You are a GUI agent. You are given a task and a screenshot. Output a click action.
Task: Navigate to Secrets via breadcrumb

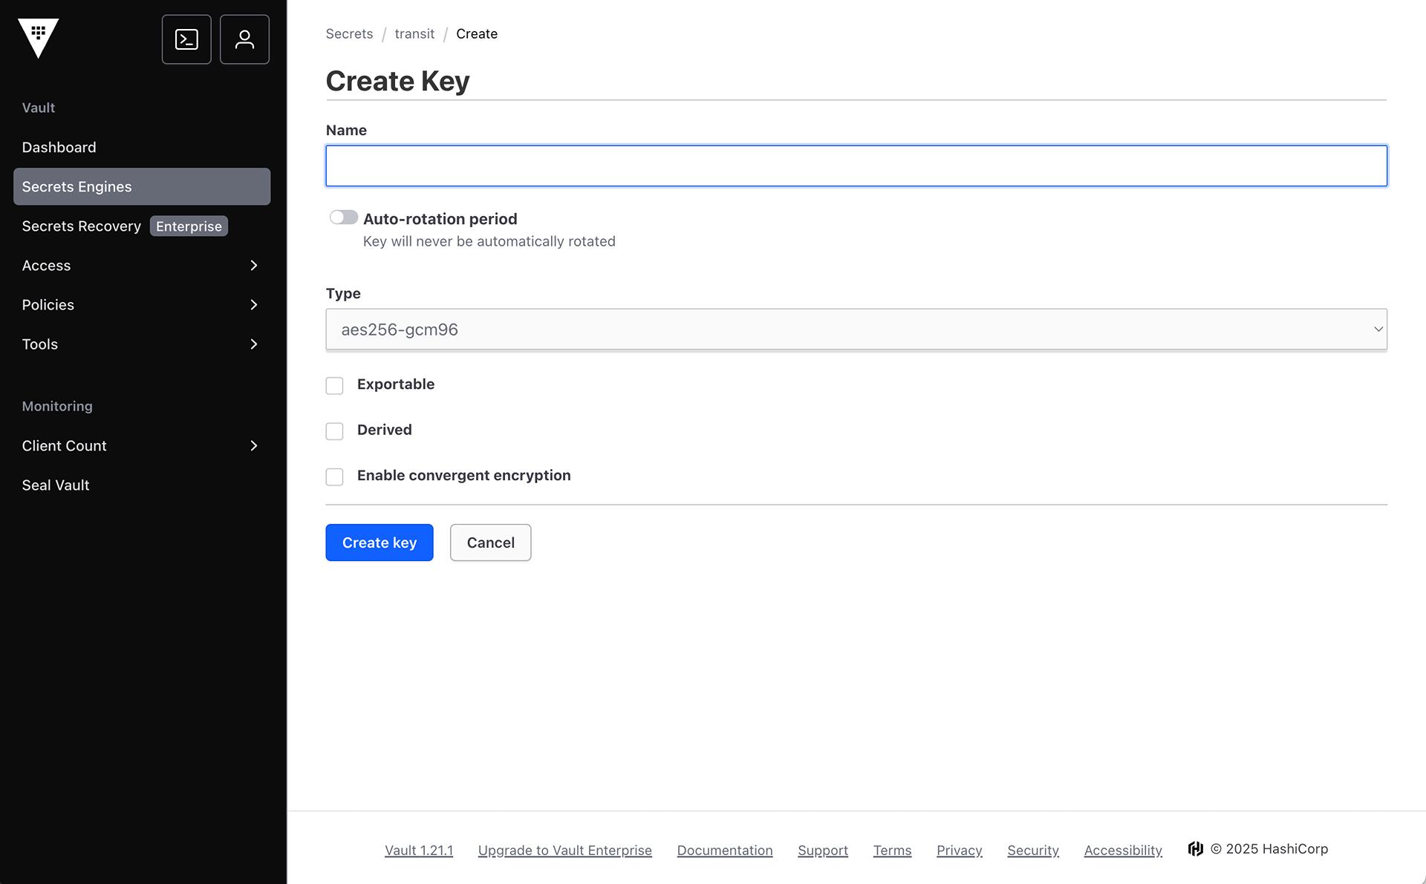[349, 33]
